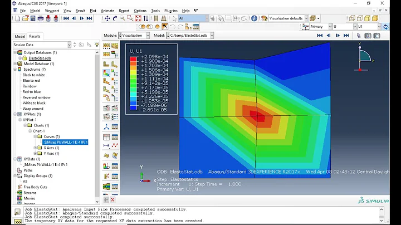Select the Paths tree item
The height and width of the screenshot is (225, 401).
(28, 170)
